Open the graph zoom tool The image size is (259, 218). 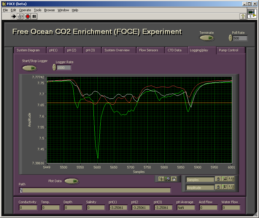point(168,179)
